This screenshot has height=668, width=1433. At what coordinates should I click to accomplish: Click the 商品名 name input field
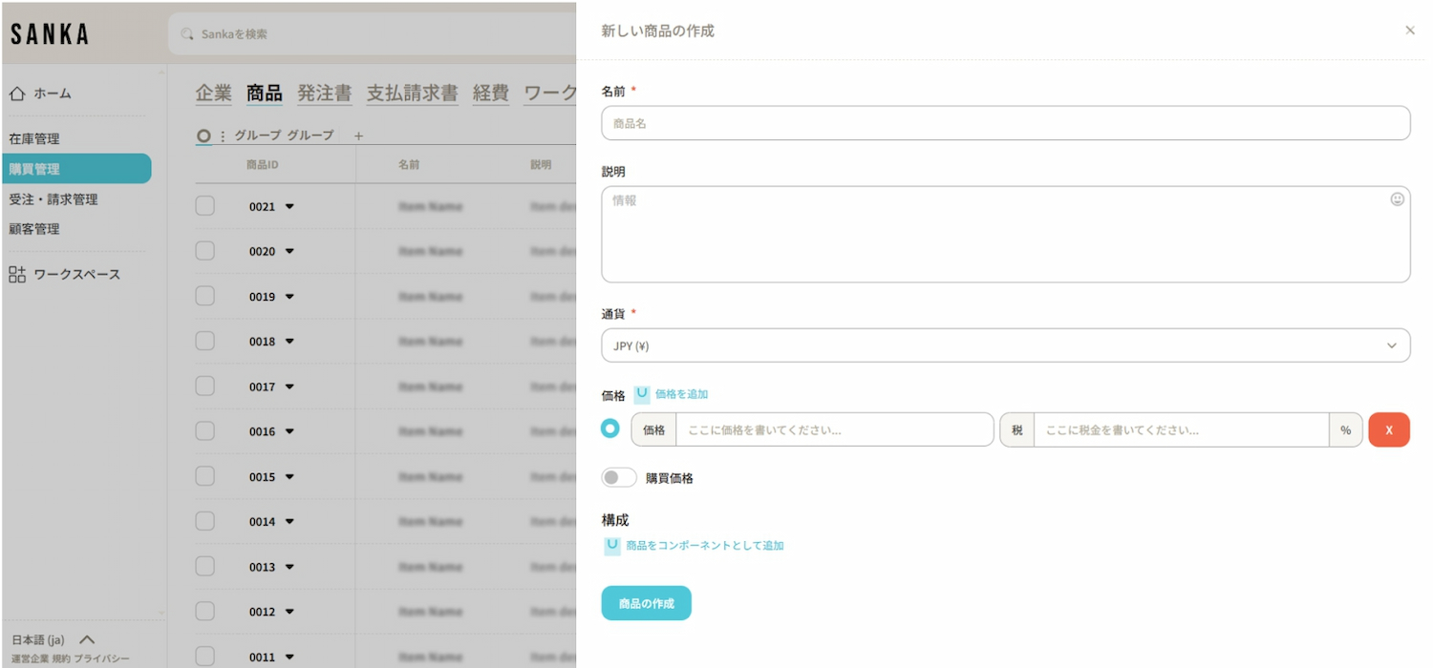tap(1005, 123)
